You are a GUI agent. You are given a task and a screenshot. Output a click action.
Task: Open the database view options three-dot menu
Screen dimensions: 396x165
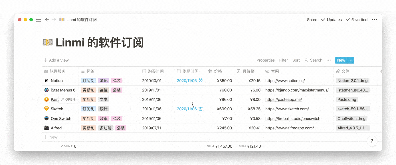pos(329,60)
